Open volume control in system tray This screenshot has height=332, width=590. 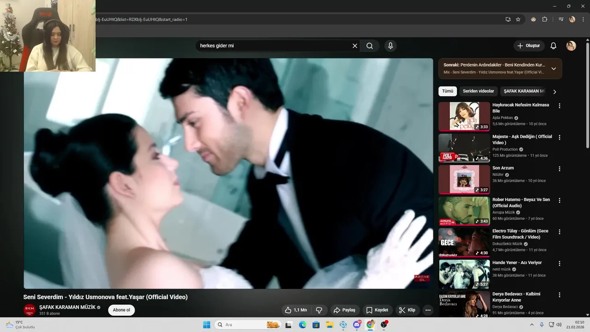point(558,325)
